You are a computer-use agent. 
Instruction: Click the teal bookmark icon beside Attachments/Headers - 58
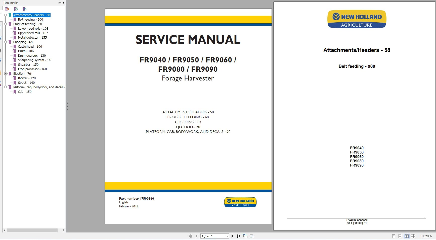pos(10,15)
